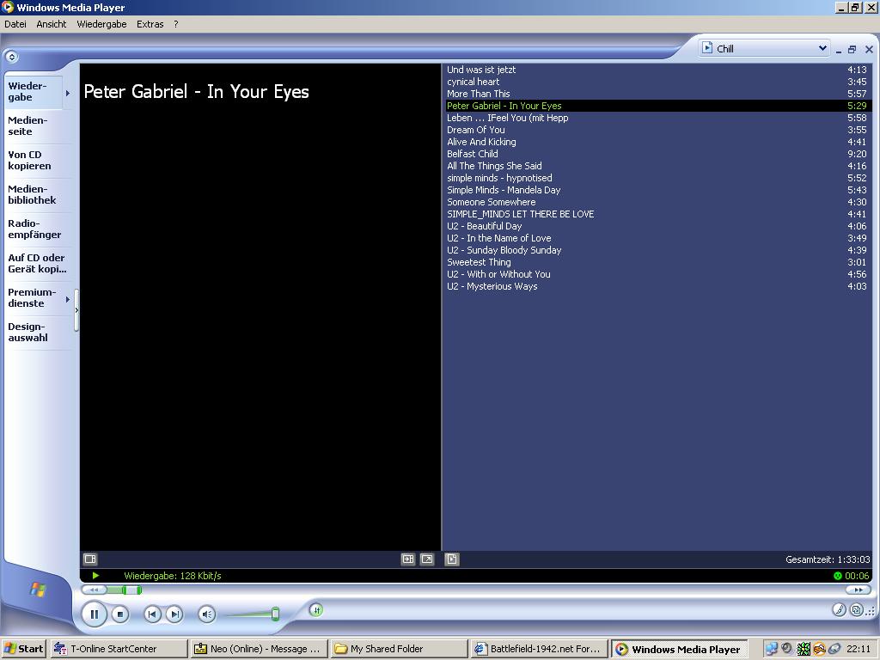Open the ? help menu
The height and width of the screenshot is (660, 880).
pos(175,24)
